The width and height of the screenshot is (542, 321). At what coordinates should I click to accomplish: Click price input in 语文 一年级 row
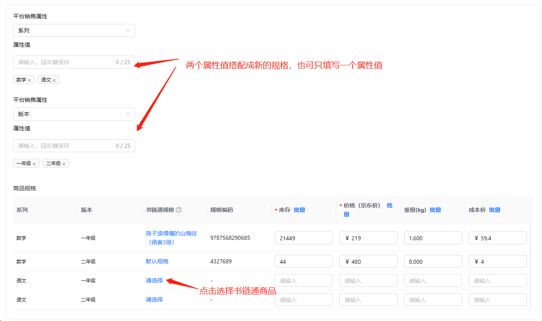pyautogui.click(x=368, y=280)
